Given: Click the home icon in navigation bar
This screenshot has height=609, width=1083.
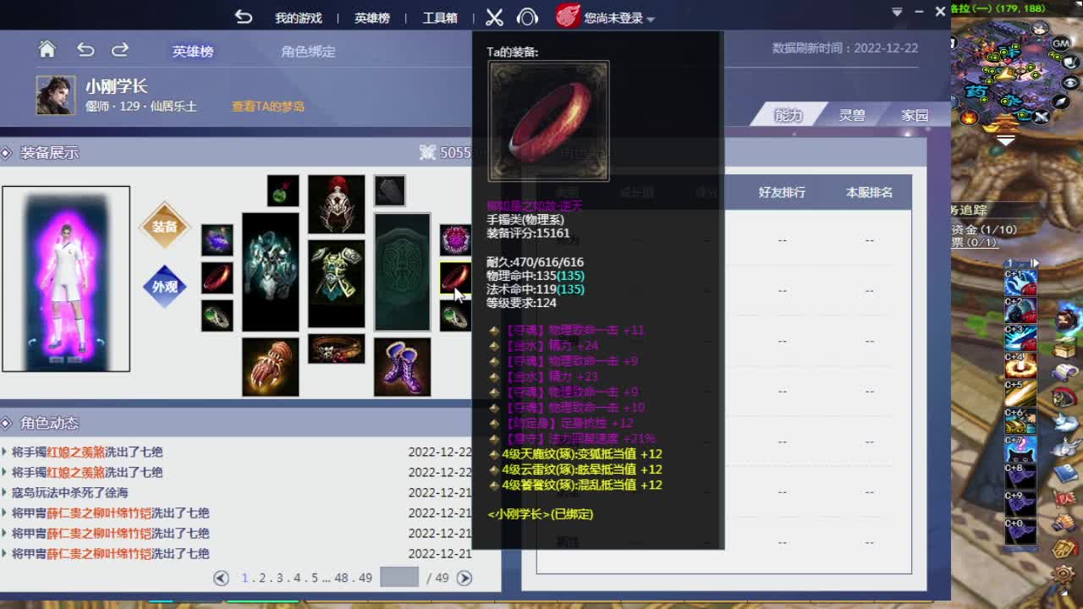Looking at the screenshot, I should pyautogui.click(x=47, y=50).
